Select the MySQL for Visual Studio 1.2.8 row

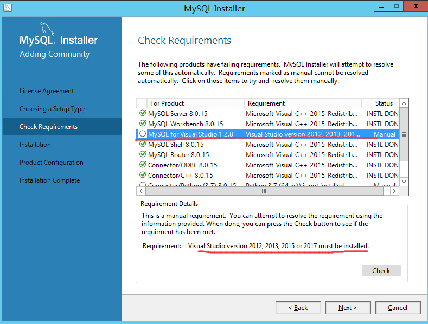[268, 134]
